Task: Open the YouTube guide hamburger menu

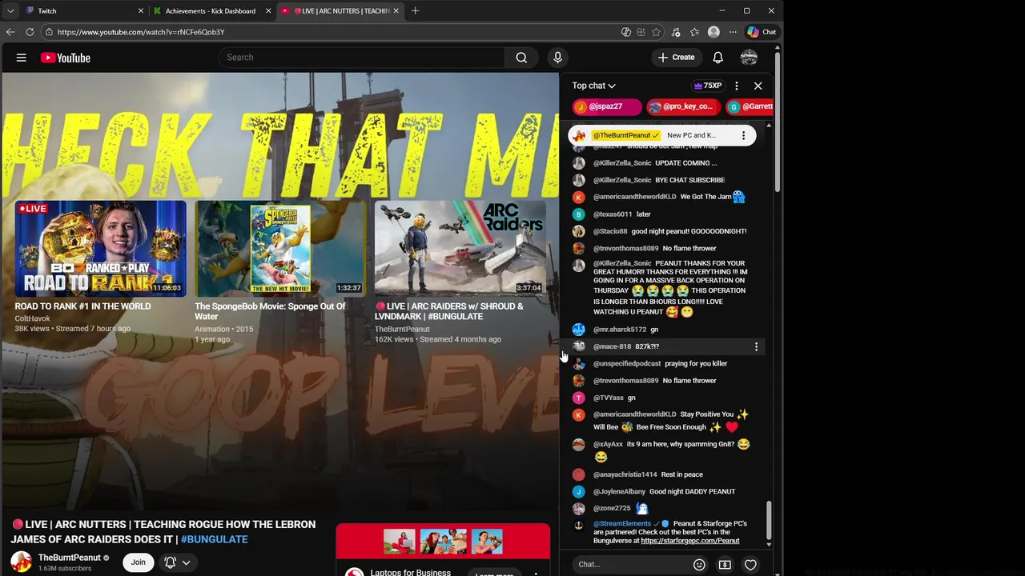Action: point(22,58)
